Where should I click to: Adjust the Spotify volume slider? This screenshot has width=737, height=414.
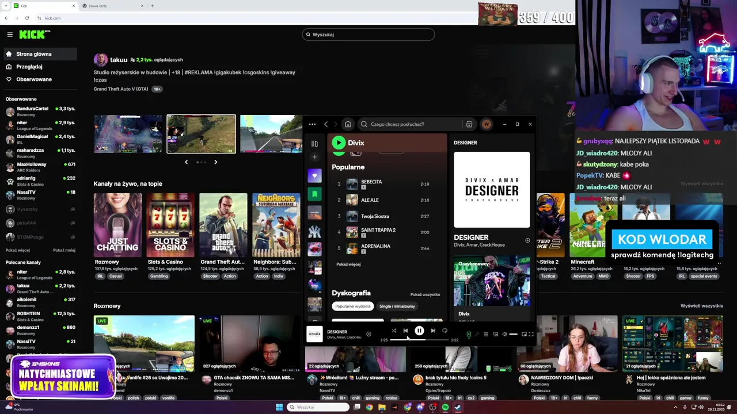coord(514,334)
